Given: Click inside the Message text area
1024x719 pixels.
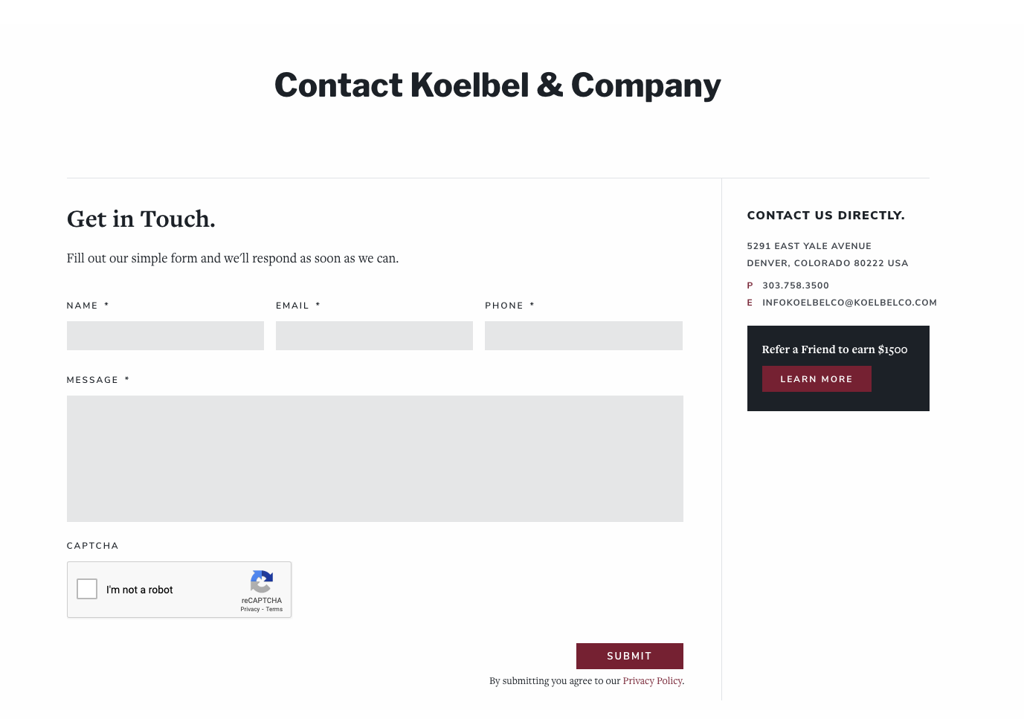Looking at the screenshot, I should 375,458.
